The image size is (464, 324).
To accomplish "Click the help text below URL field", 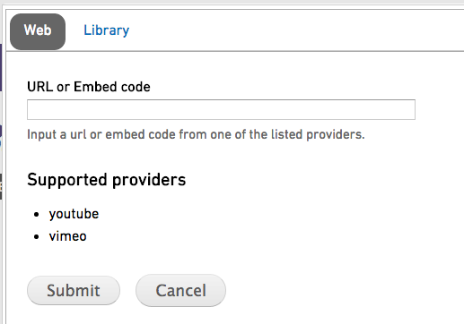I will point(196,134).
